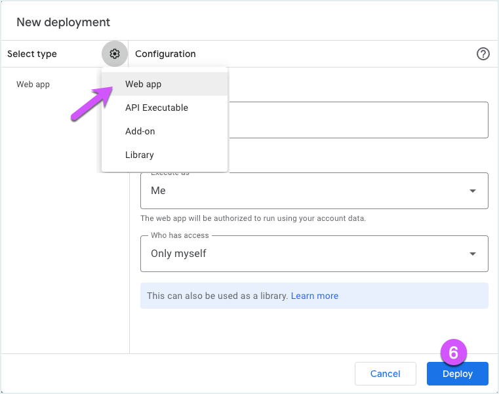This screenshot has height=394, width=499.
Task: Click the gear icon beside Select type
Action: click(x=115, y=54)
